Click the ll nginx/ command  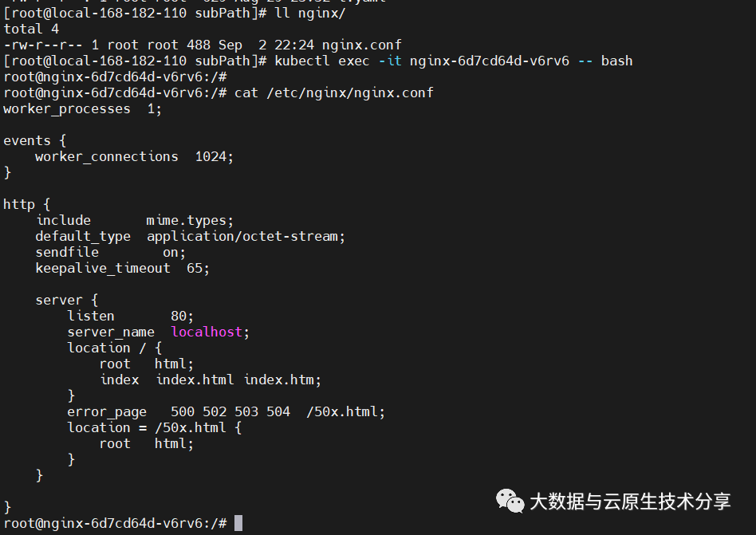310,13
